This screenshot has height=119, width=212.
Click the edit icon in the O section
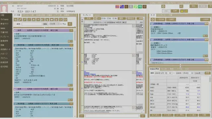click(x=134, y=55)
